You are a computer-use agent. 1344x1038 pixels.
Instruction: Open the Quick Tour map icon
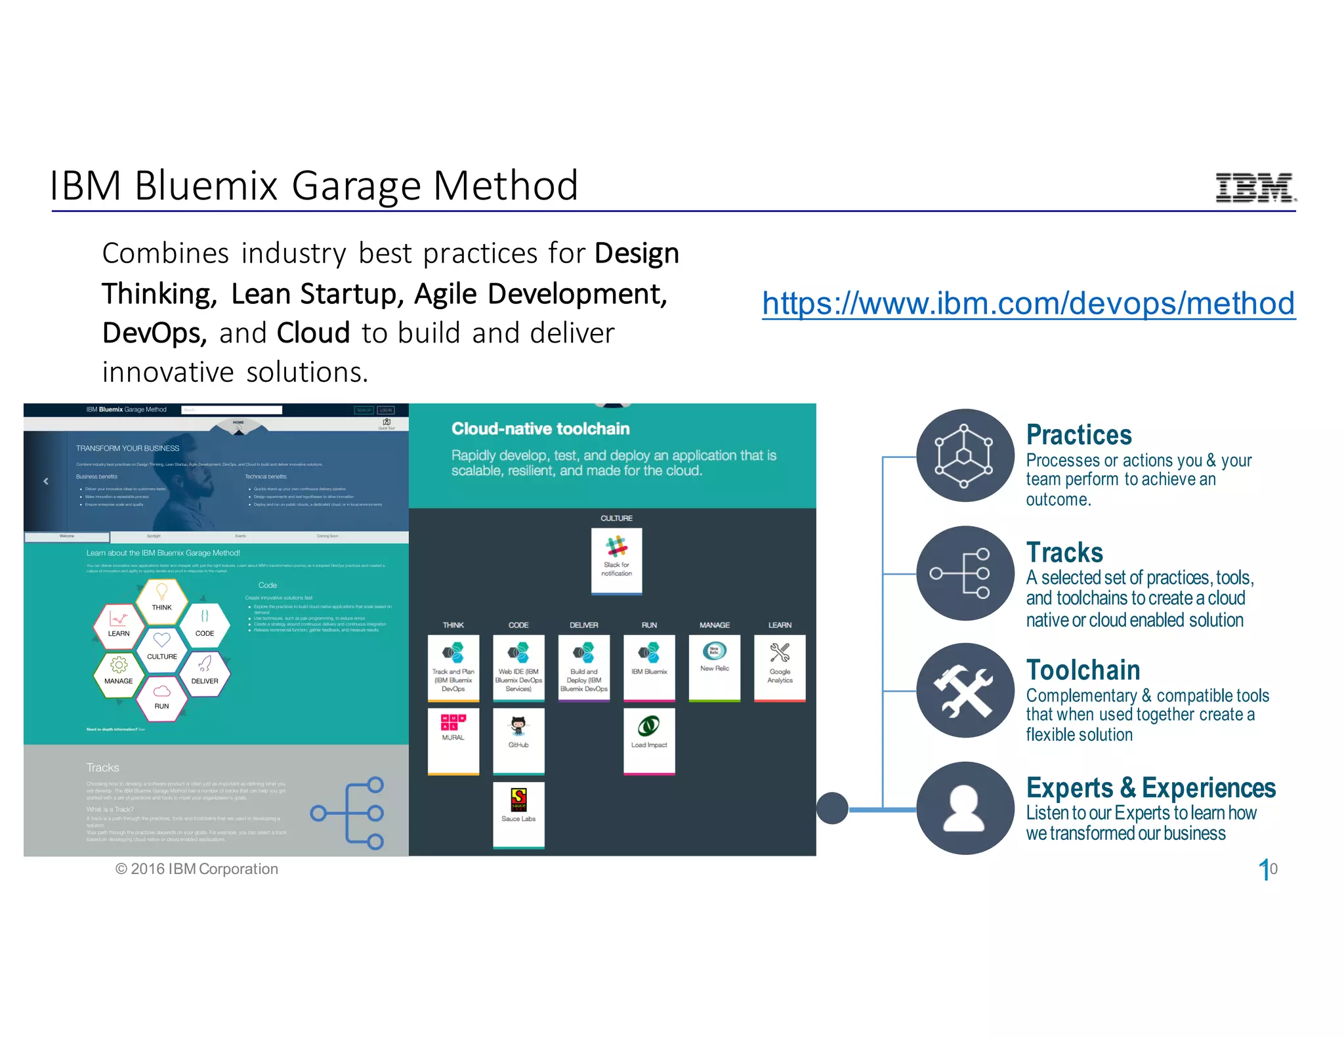tap(387, 423)
